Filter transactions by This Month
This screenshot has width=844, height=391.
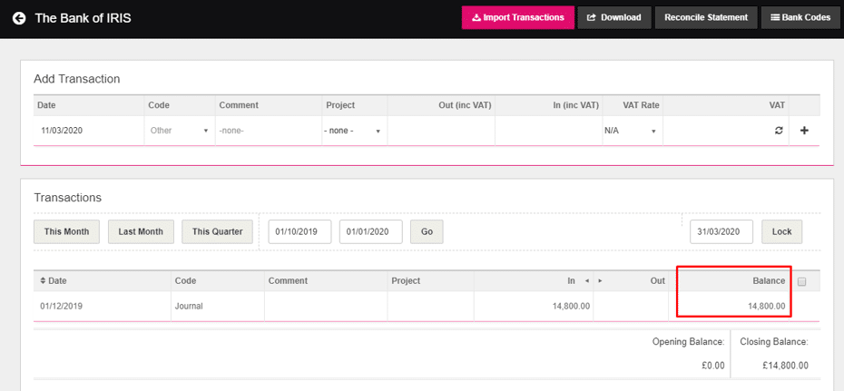(x=66, y=231)
